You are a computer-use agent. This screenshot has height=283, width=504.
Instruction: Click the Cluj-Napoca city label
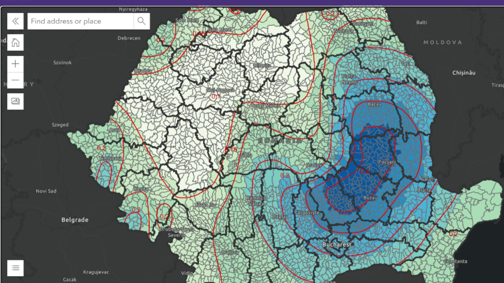[220, 90]
